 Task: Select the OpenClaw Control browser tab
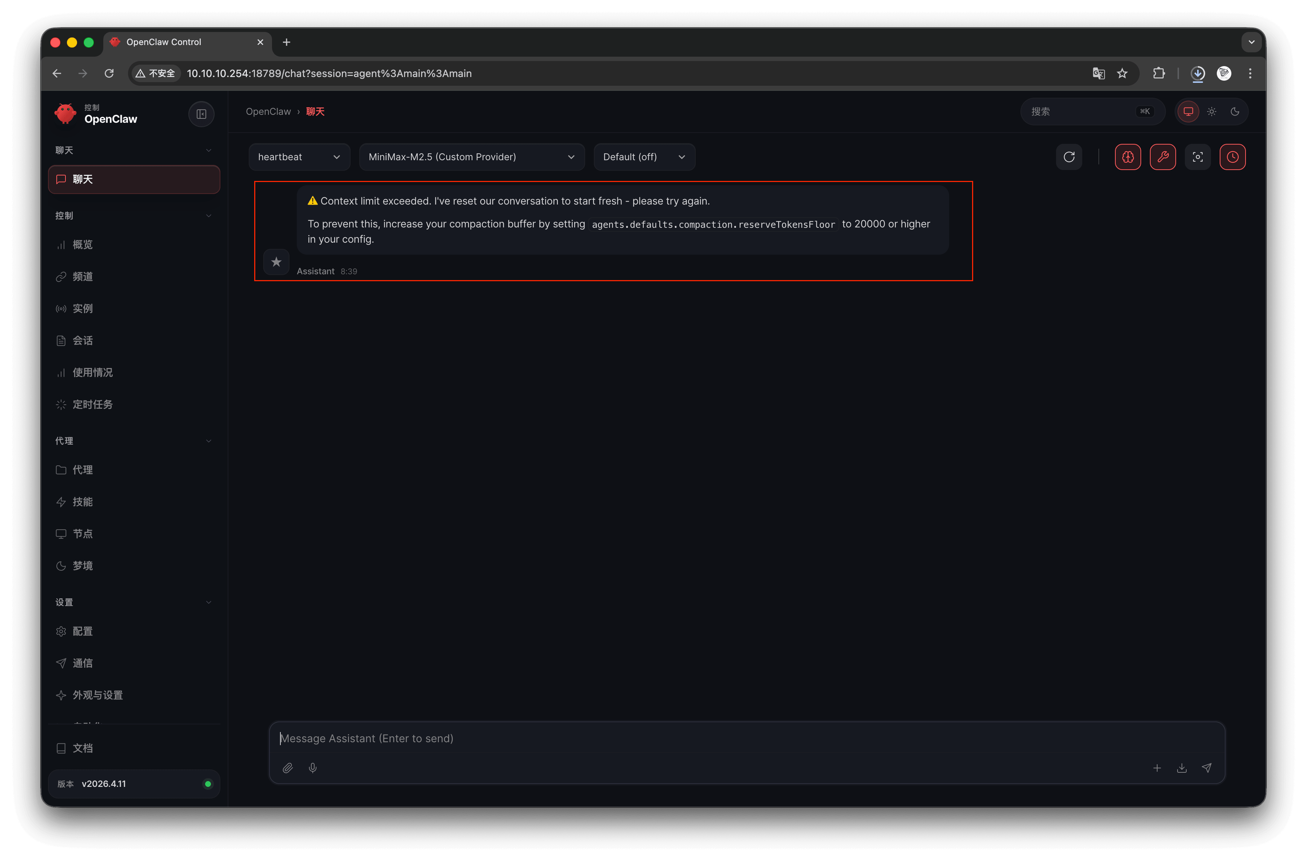187,42
